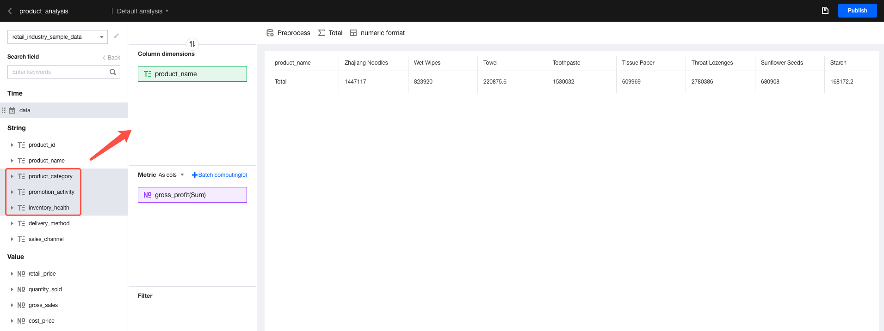
Task: Click the save icon beside Publish
Action: point(825,11)
